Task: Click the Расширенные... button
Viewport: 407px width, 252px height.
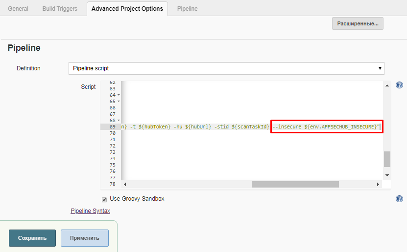Action: [x=358, y=23]
